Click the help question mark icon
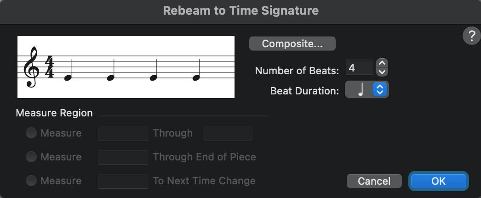The height and width of the screenshot is (198, 481). [471, 35]
